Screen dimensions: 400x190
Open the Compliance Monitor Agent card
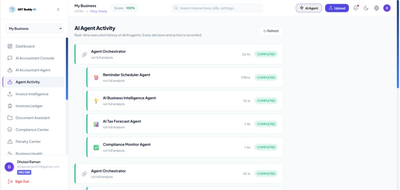tap(185, 147)
